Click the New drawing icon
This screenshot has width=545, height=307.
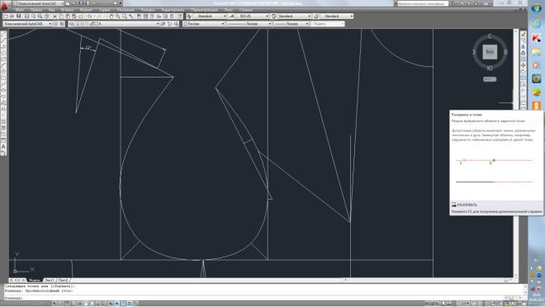tap(6, 17)
